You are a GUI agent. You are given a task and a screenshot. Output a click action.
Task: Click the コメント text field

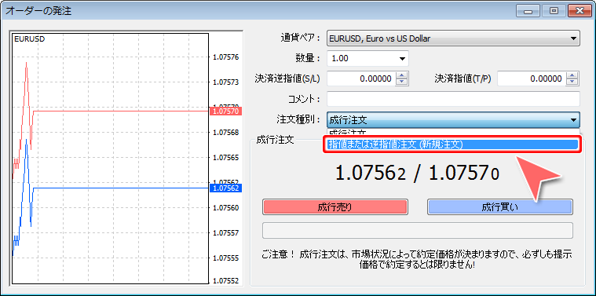[453, 99]
